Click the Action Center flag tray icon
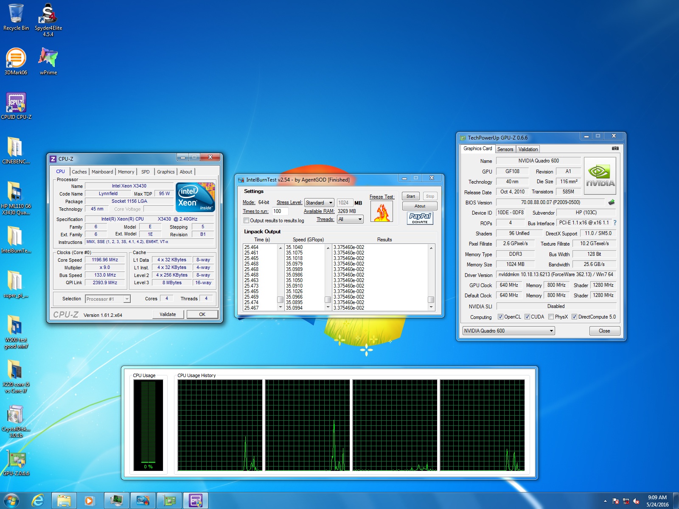The width and height of the screenshot is (679, 509). pos(616,501)
